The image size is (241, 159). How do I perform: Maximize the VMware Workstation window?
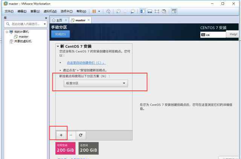coord(223,3)
